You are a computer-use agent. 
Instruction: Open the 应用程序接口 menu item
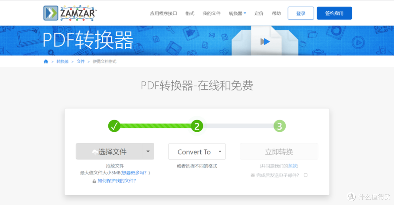[163, 13]
